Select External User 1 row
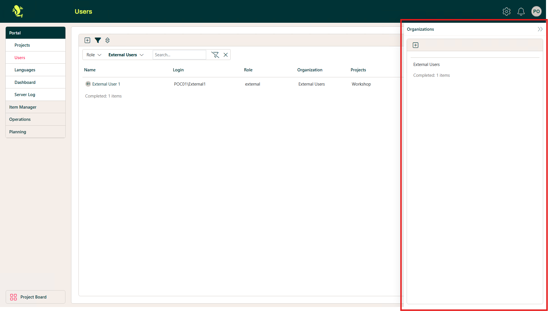This screenshot has width=548, height=311. coord(106,84)
